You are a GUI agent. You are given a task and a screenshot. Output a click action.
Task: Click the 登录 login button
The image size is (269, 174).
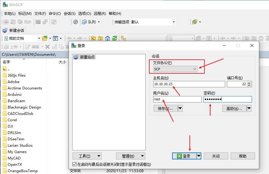tap(184, 156)
